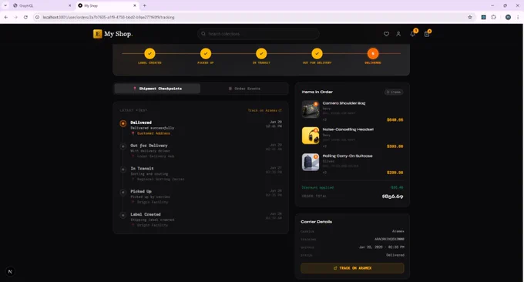524x282 pixels.
Task: Open the tab search dropdown arrow
Action: tap(5, 5)
